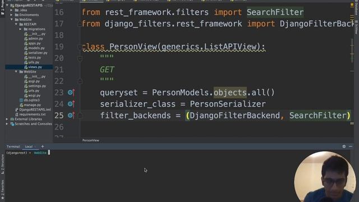Open serializer.py in the project tree
Image resolution: width=359 pixels, height=202 pixels.
(x=38, y=53)
